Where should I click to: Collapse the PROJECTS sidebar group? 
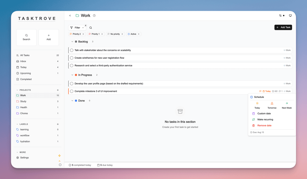17,90
